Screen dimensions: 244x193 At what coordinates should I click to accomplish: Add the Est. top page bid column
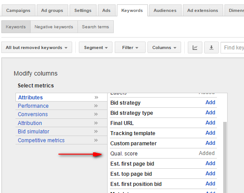click(x=210, y=174)
